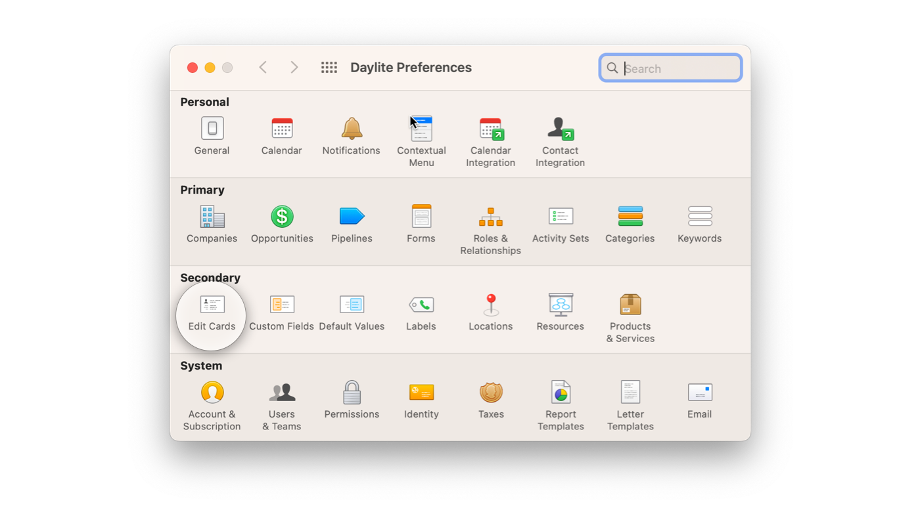Open Pipelines preferences

(x=352, y=217)
